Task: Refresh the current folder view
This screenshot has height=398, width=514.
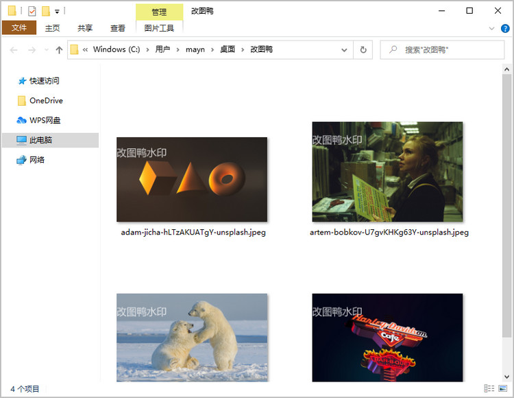Action: pos(363,50)
